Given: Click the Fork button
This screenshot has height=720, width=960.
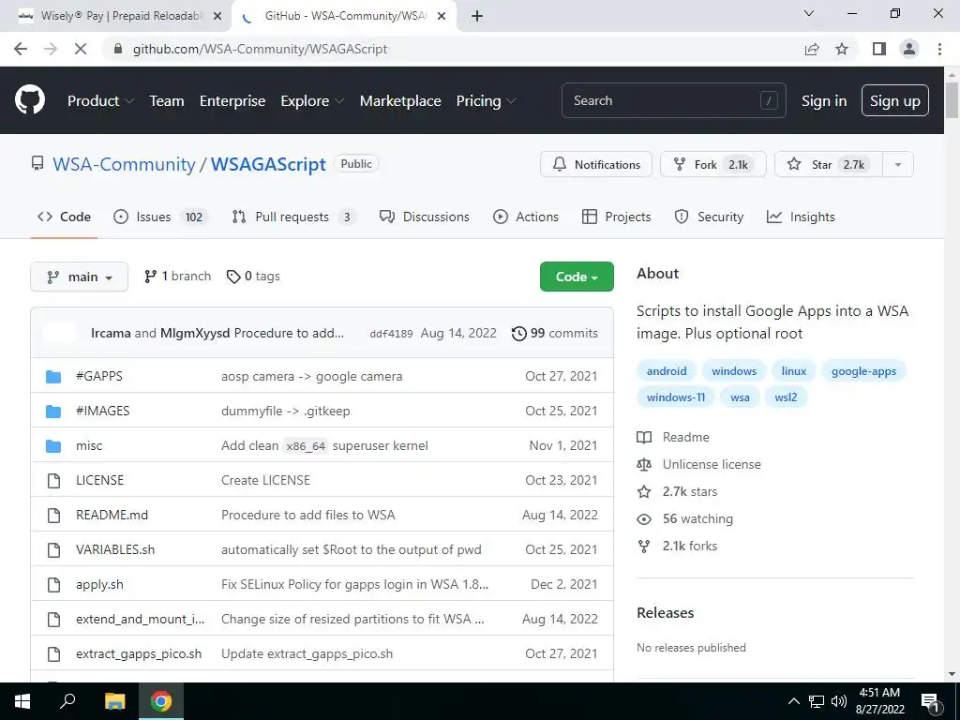Looking at the screenshot, I should [713, 165].
